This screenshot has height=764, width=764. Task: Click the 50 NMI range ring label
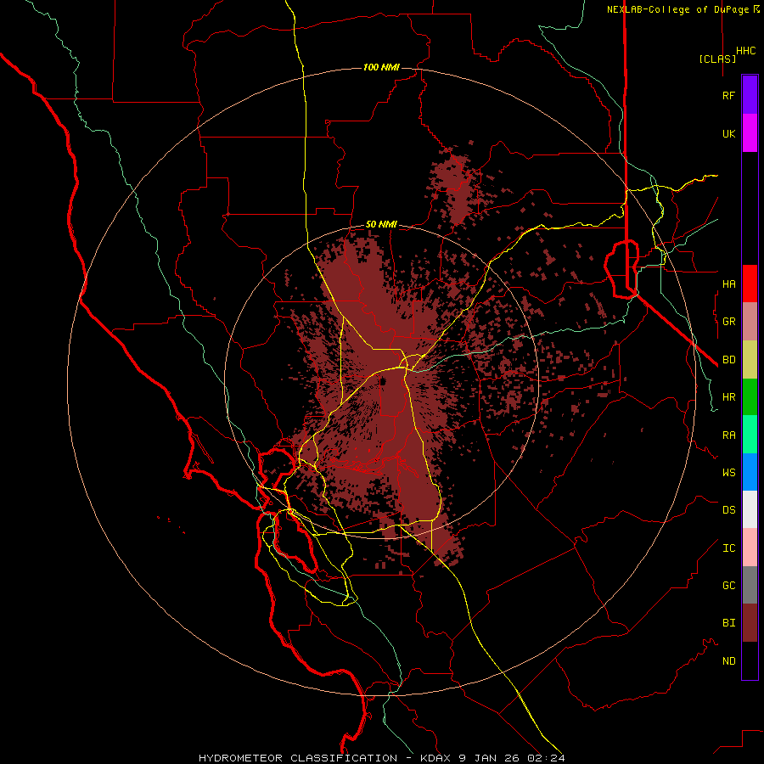click(381, 225)
